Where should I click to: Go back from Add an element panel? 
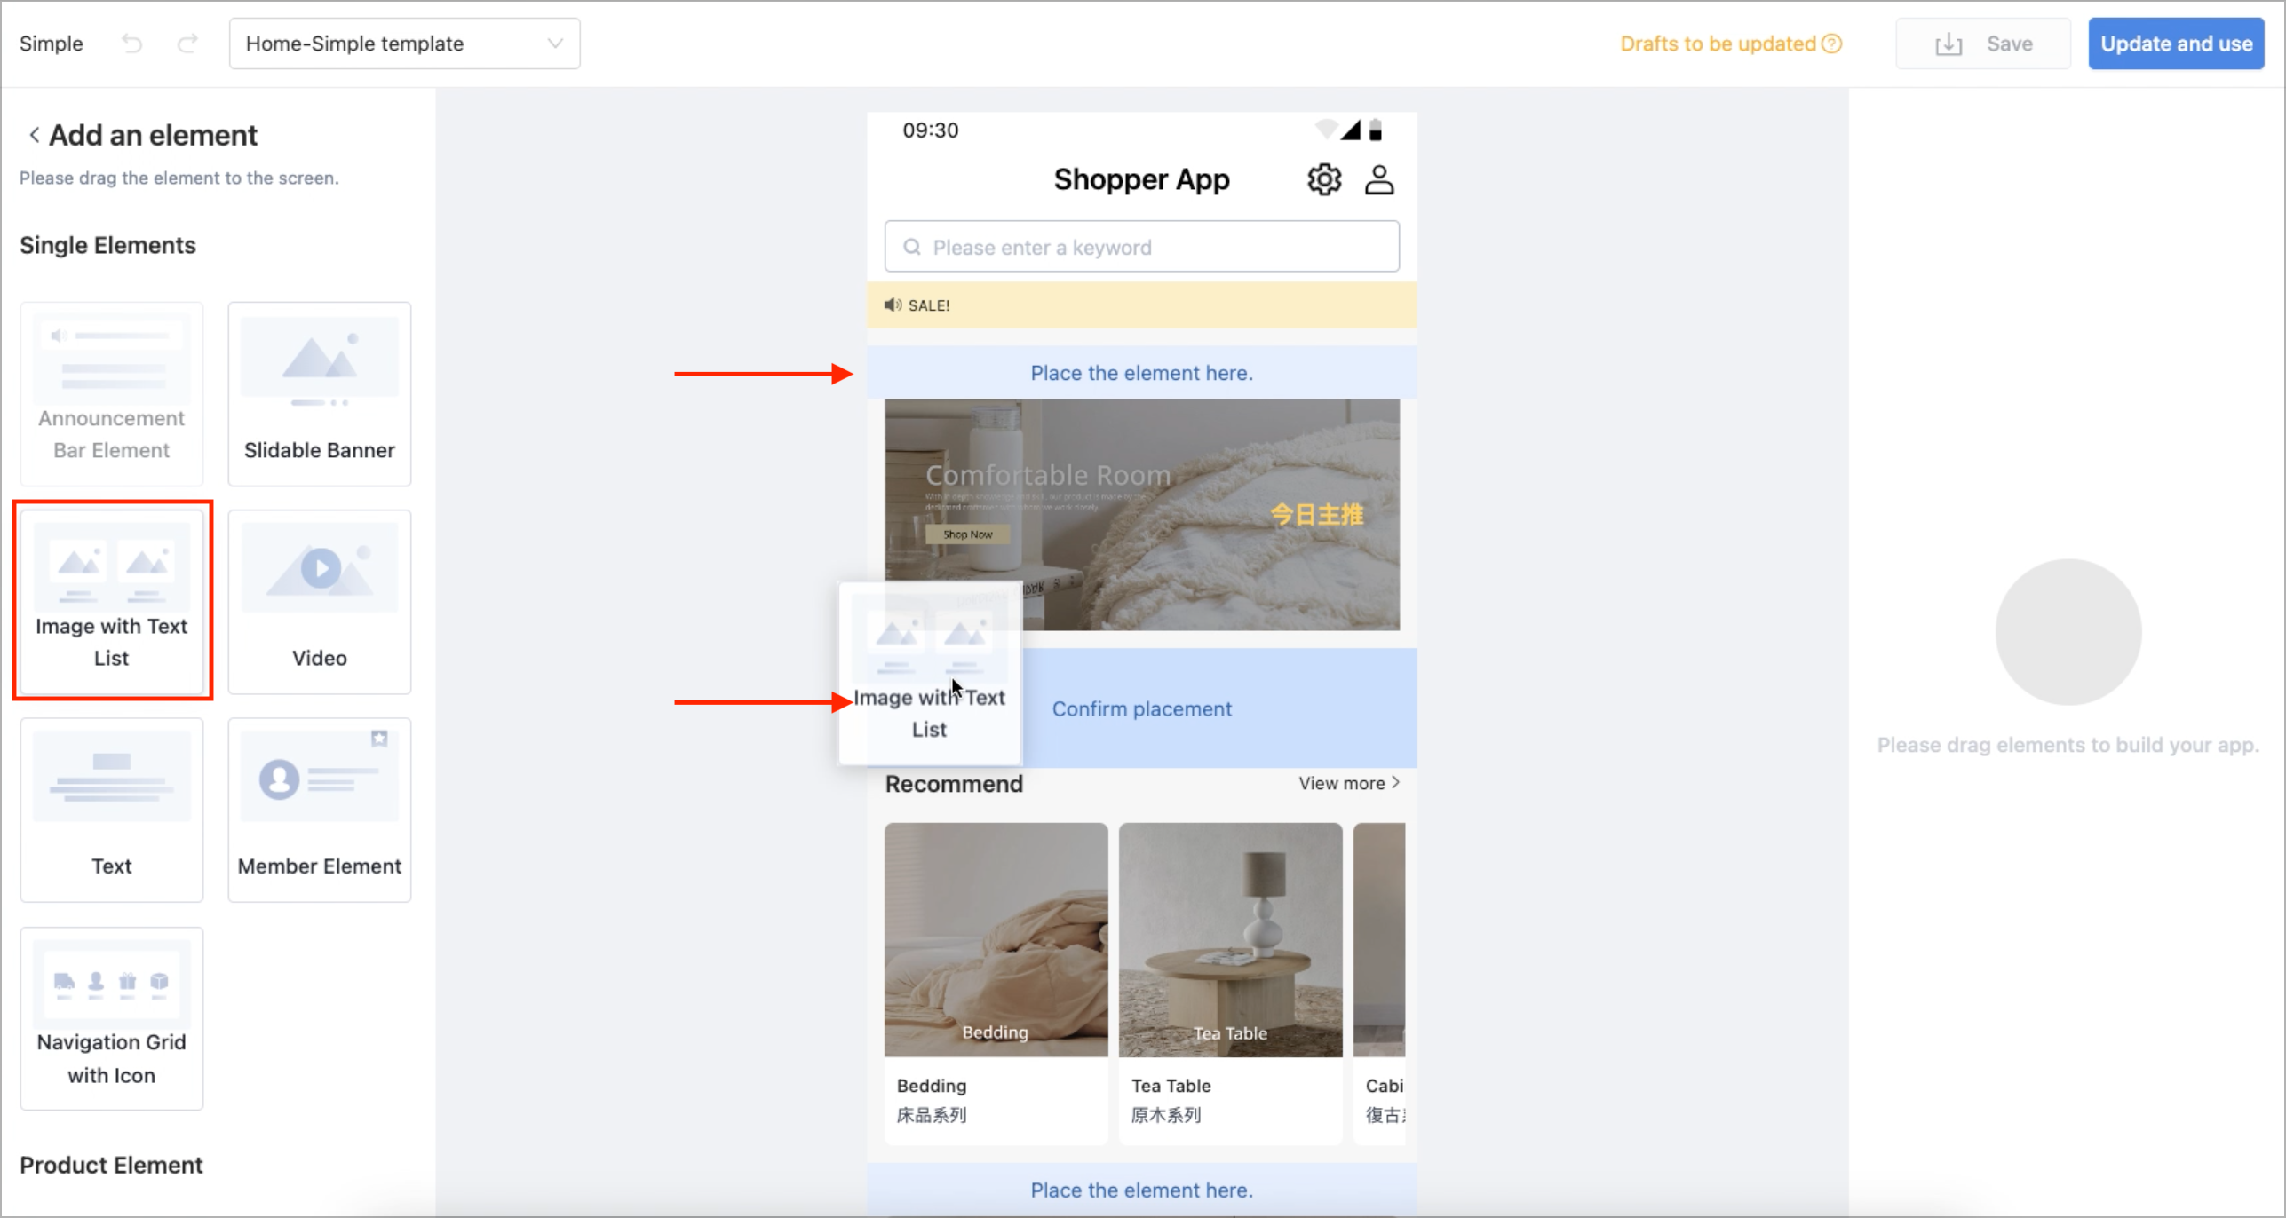pos(34,135)
